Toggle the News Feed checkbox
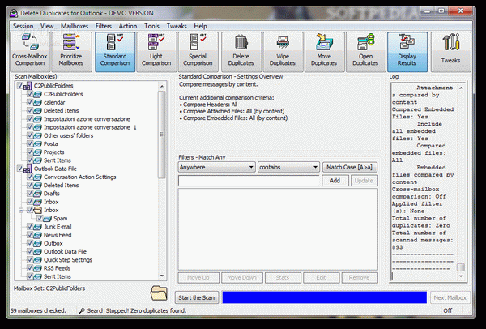486x329 pixels. (30, 235)
